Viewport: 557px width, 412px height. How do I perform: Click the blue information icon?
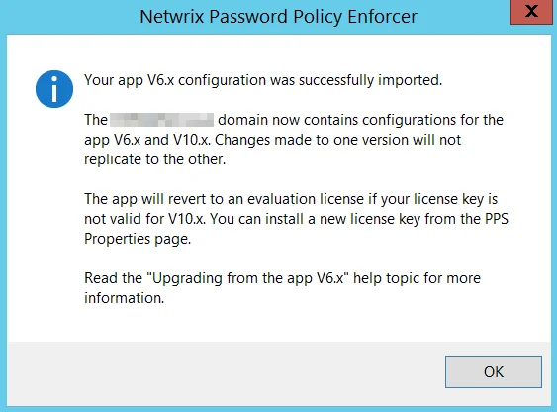coord(54,89)
